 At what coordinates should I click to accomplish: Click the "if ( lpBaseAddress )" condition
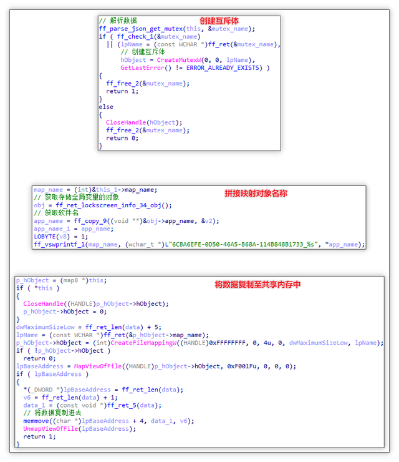click(52, 374)
